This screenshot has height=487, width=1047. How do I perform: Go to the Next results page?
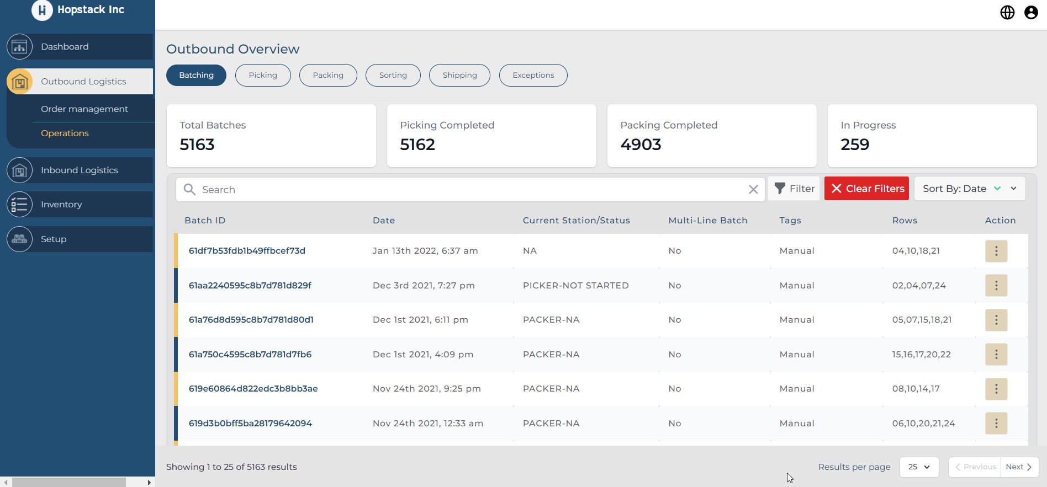1019,467
